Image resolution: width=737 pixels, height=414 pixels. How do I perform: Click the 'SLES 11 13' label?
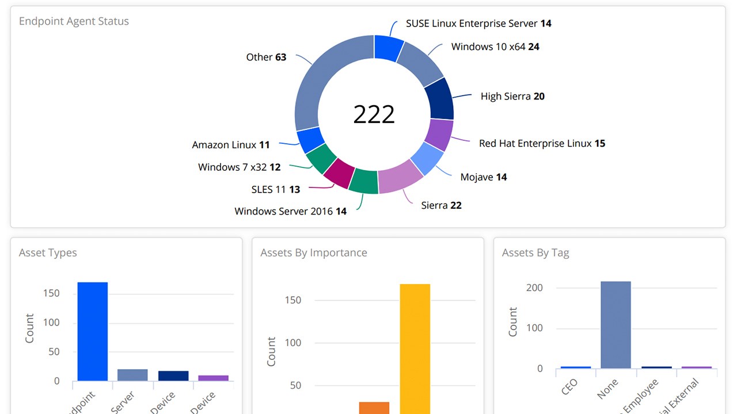coord(276,189)
